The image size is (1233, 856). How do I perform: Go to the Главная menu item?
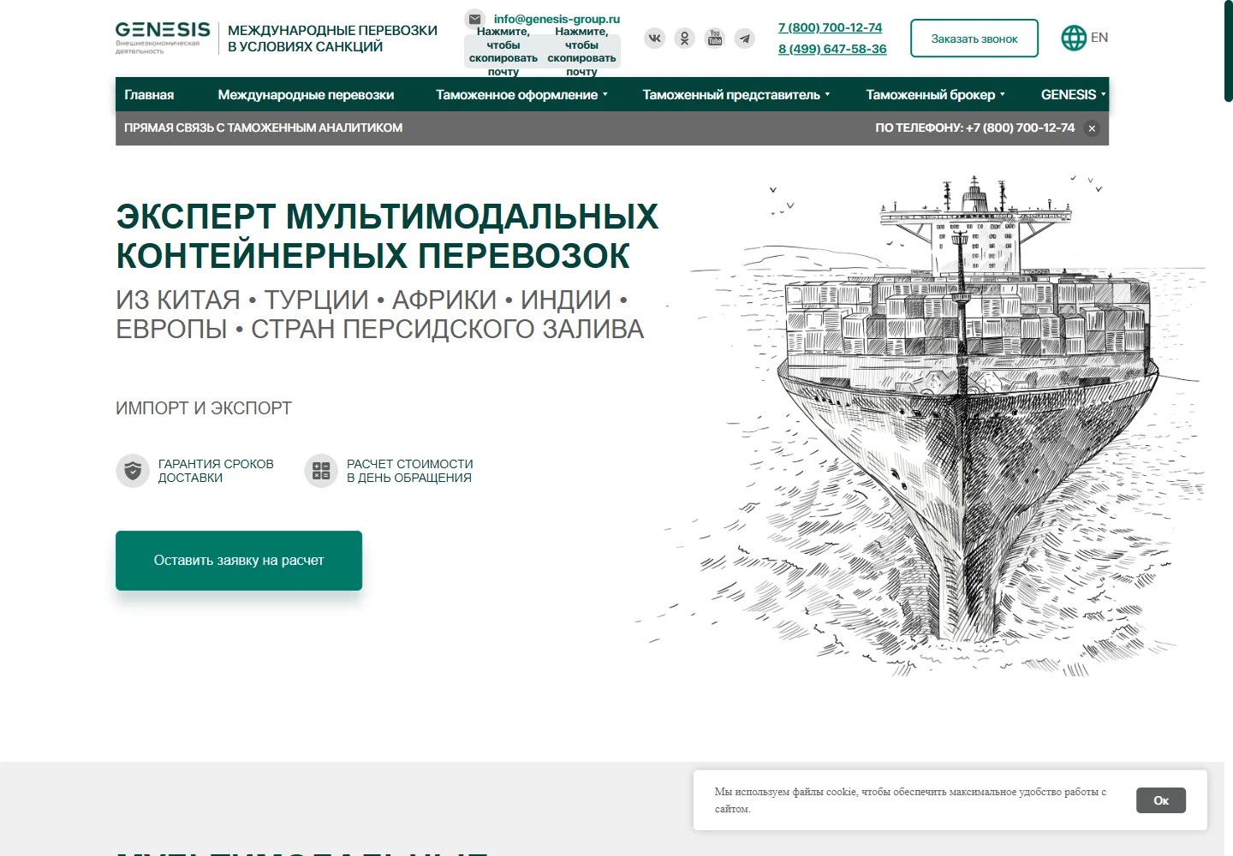click(149, 95)
